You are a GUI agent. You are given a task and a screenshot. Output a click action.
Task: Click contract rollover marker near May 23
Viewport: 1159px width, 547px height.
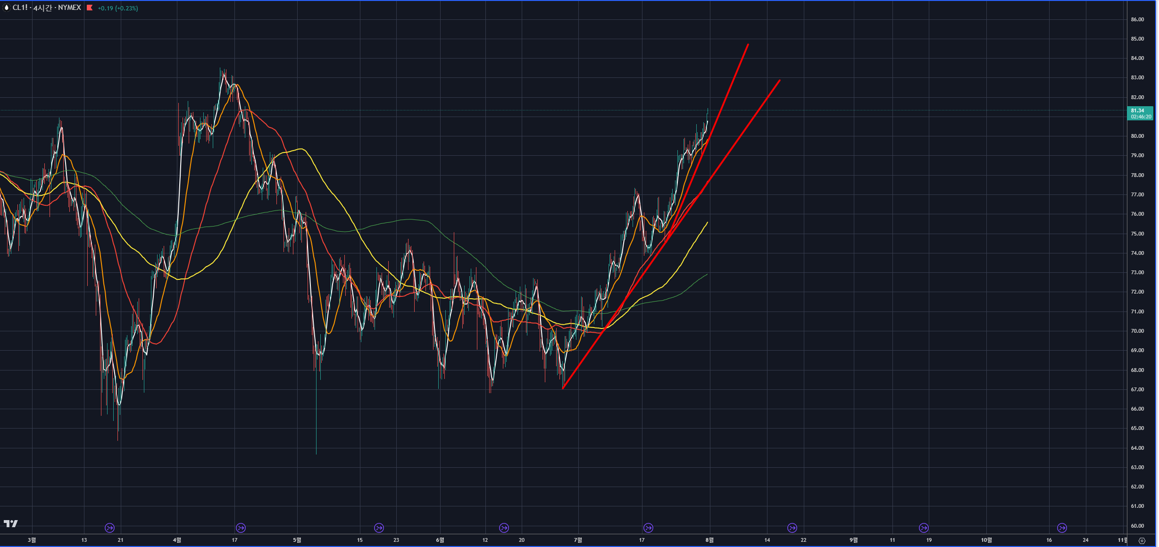379,528
